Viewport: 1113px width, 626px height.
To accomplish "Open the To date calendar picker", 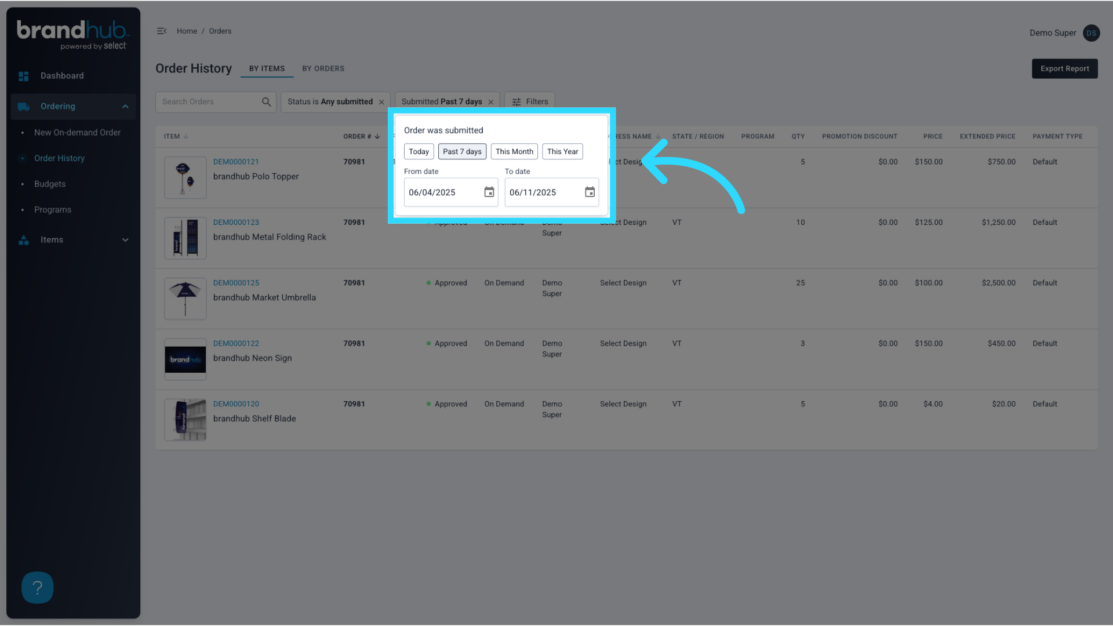I will pos(590,192).
